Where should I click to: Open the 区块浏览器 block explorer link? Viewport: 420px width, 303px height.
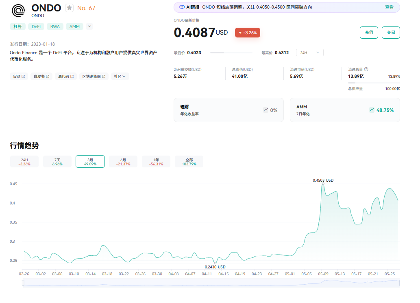(x=94, y=77)
